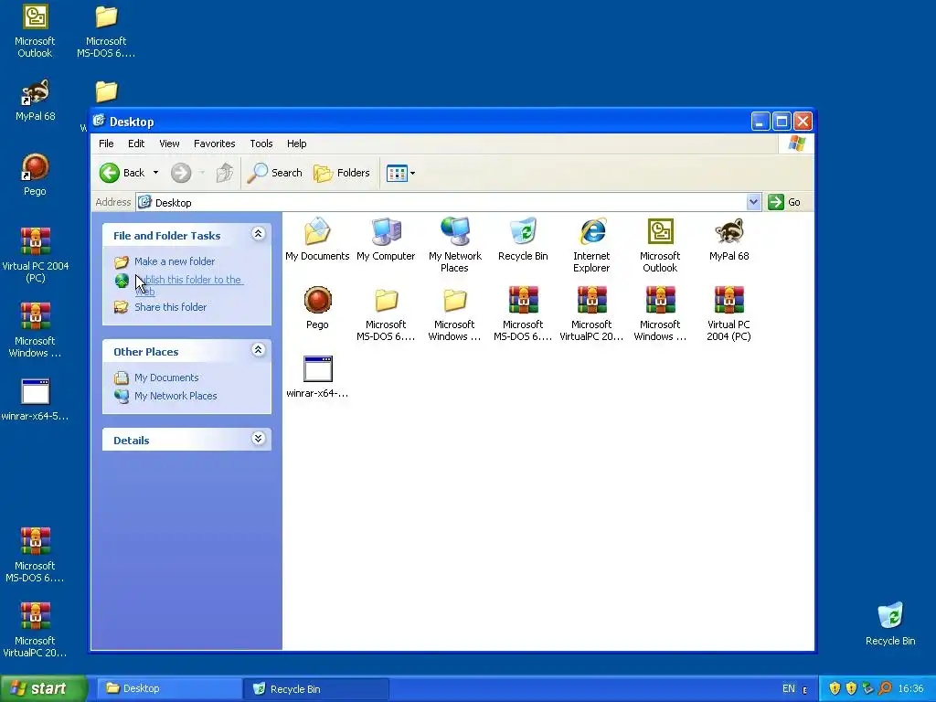Select Pego shortcut on the desktop

click(35, 175)
